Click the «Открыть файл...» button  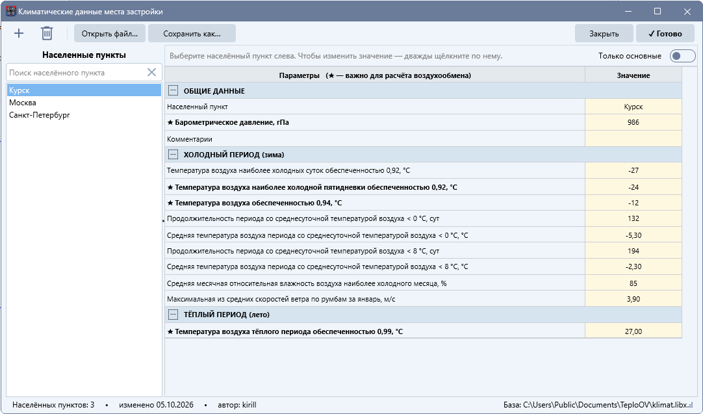click(x=110, y=34)
